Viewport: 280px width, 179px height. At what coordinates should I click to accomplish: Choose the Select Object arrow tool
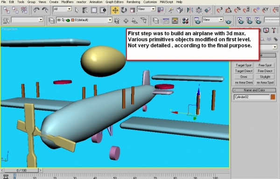tap(77, 10)
